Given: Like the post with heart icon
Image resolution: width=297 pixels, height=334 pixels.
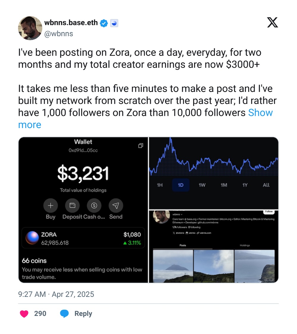Looking at the screenshot, I should pyautogui.click(x=24, y=314).
